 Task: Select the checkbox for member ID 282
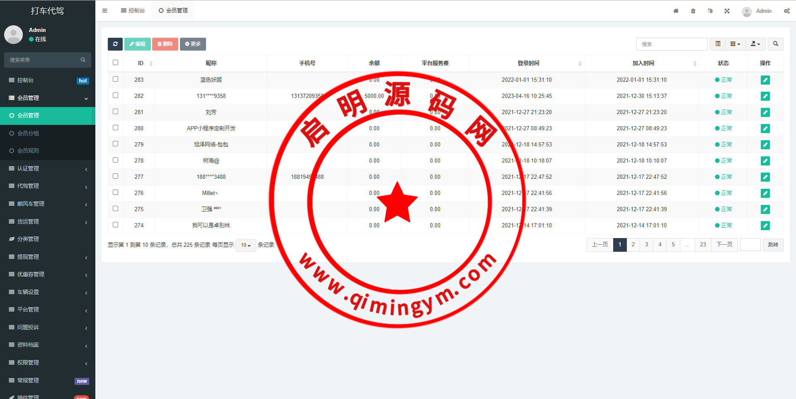coord(115,95)
